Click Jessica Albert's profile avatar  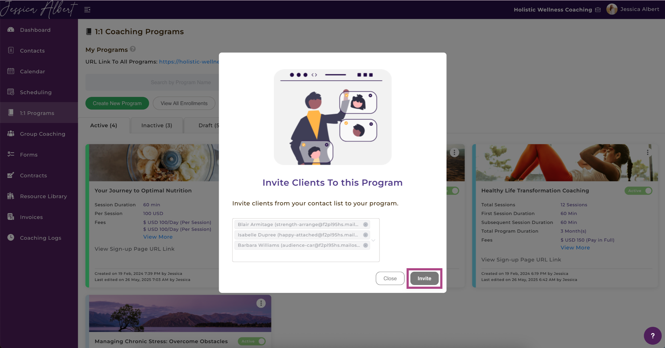pos(612,9)
